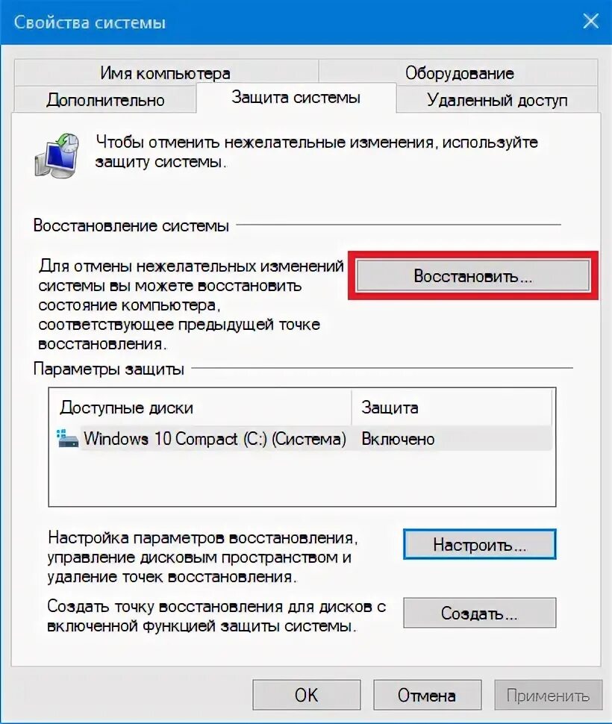Switch to the Имя компьютера tab
Image resolution: width=612 pixels, height=724 pixels.
pos(165,72)
